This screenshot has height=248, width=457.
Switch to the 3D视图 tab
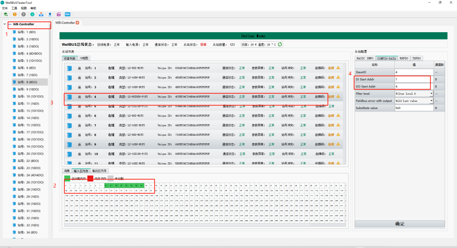coord(84,58)
